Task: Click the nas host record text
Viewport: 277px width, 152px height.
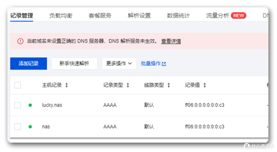Action: click(46, 127)
